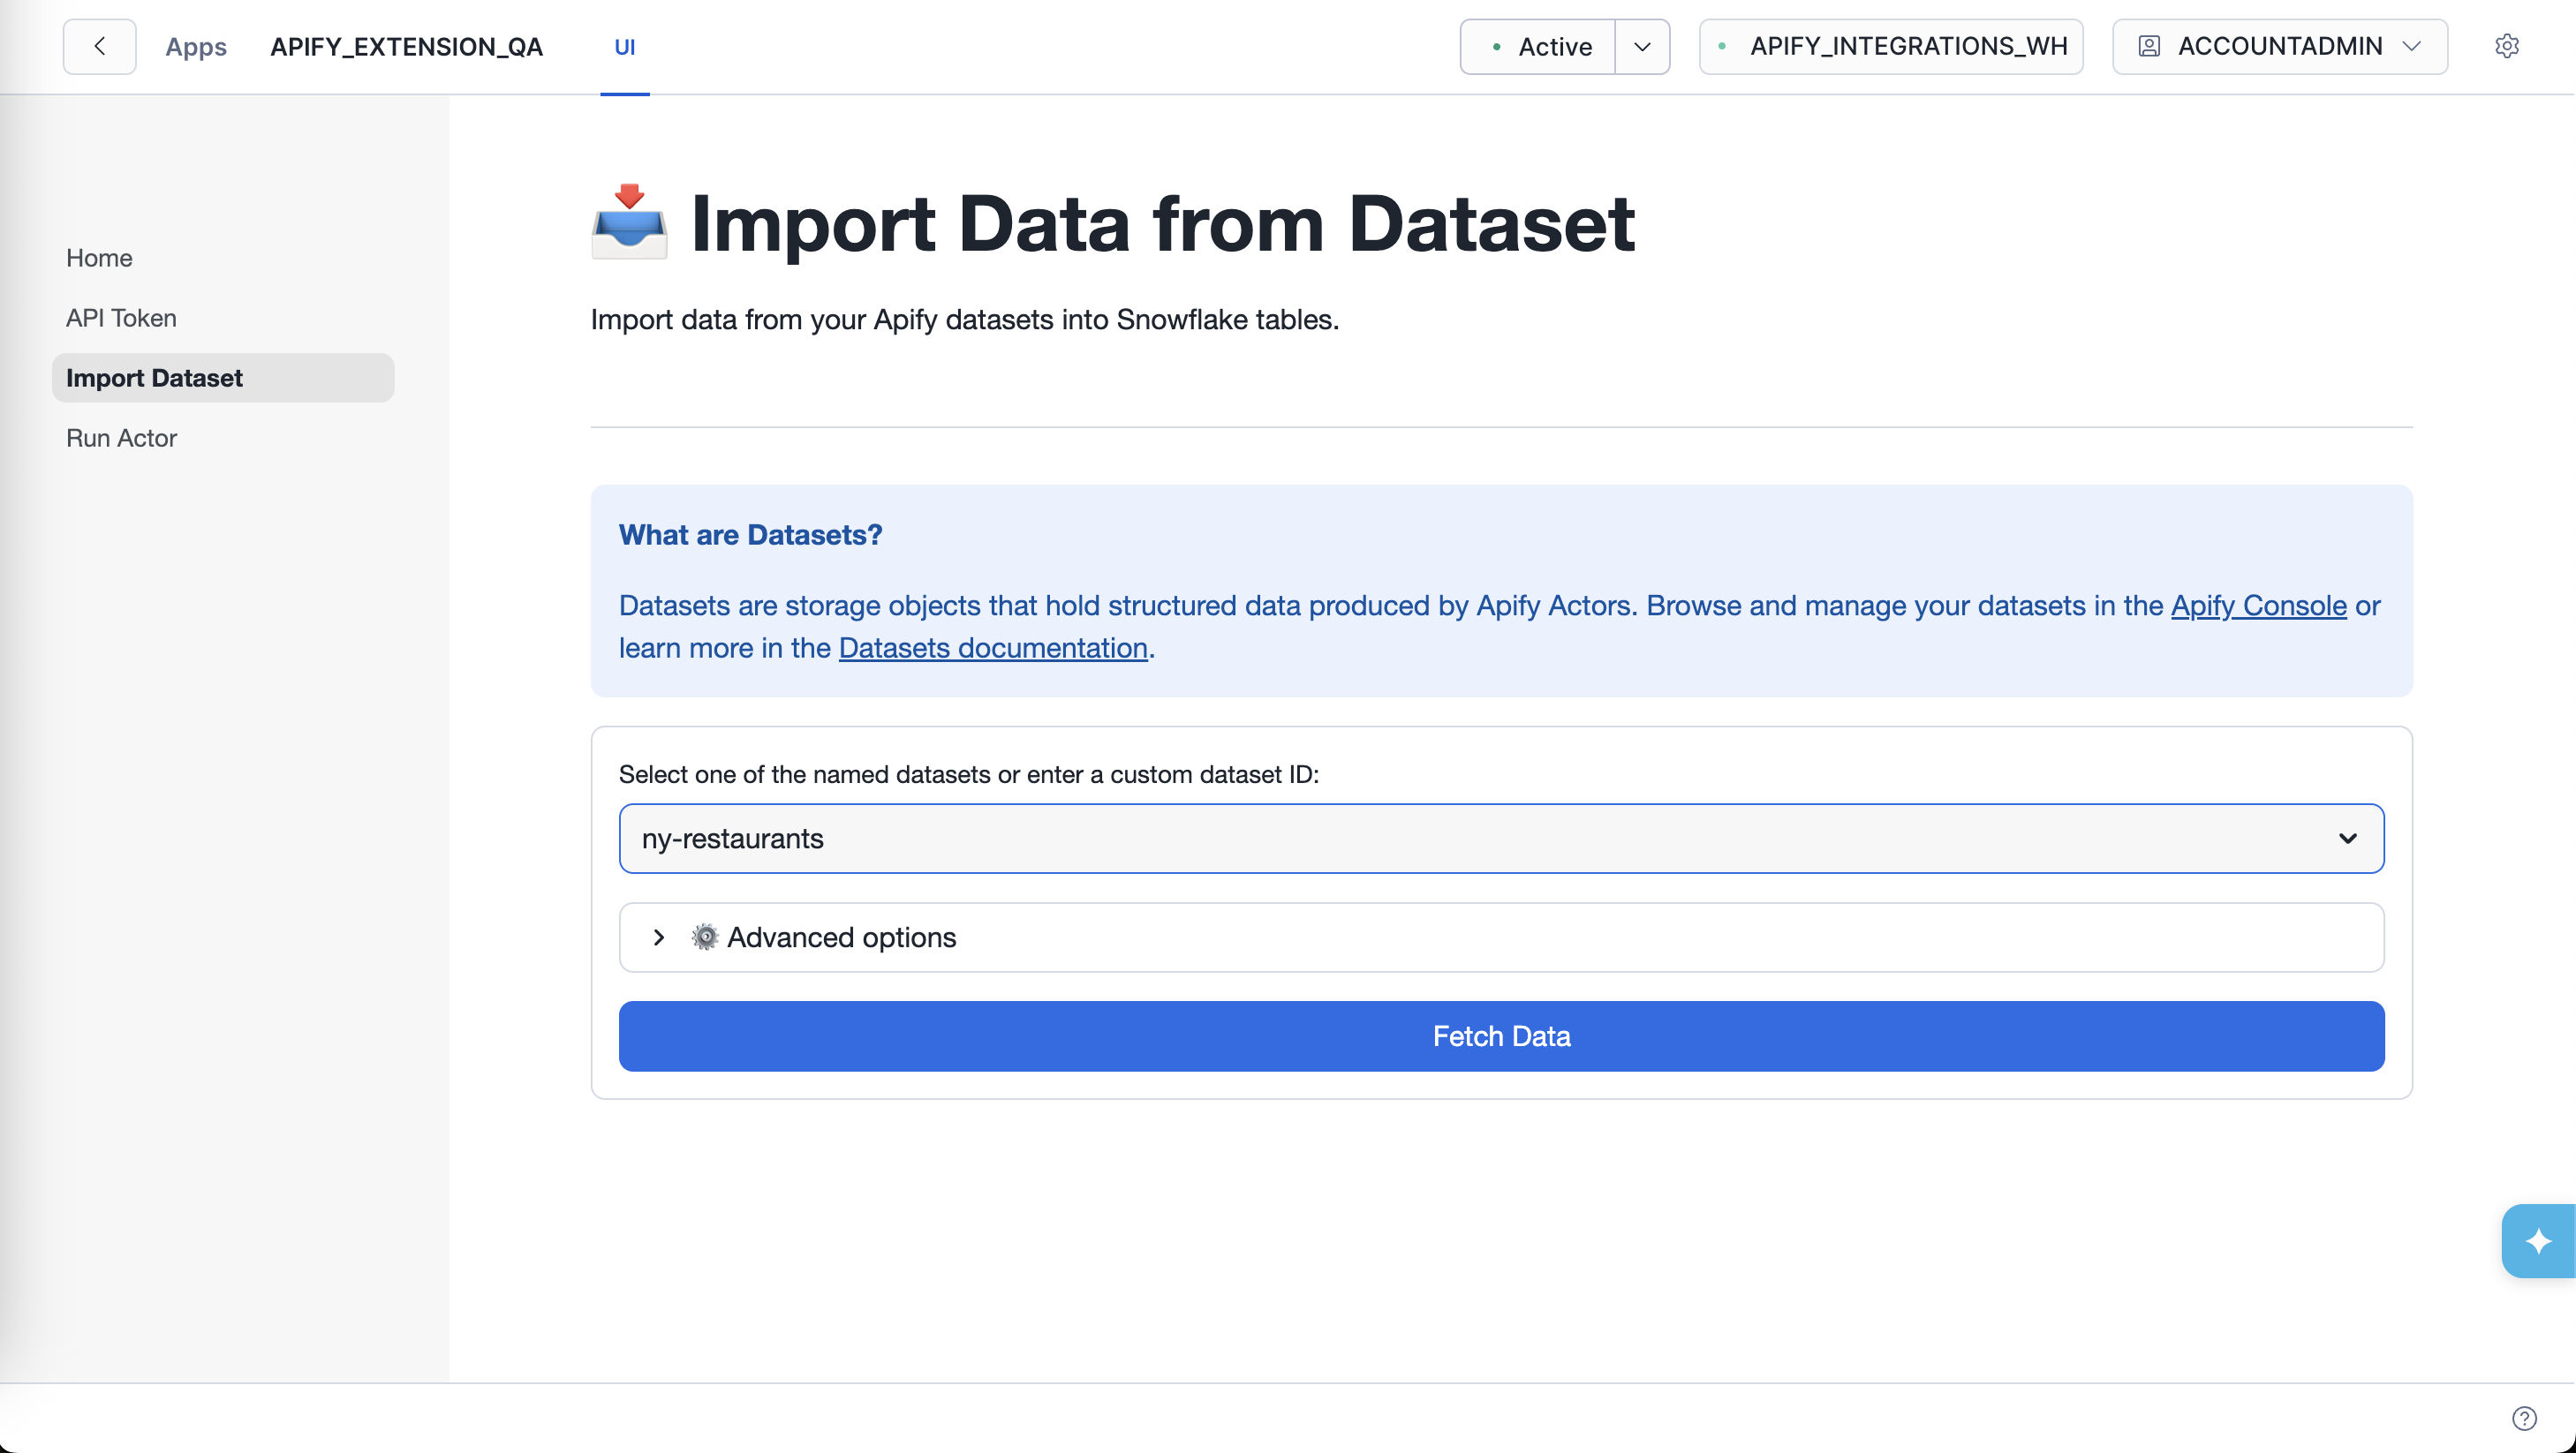Click the gear icon beside Advanced options
The width and height of the screenshot is (2576, 1453).
point(704,937)
